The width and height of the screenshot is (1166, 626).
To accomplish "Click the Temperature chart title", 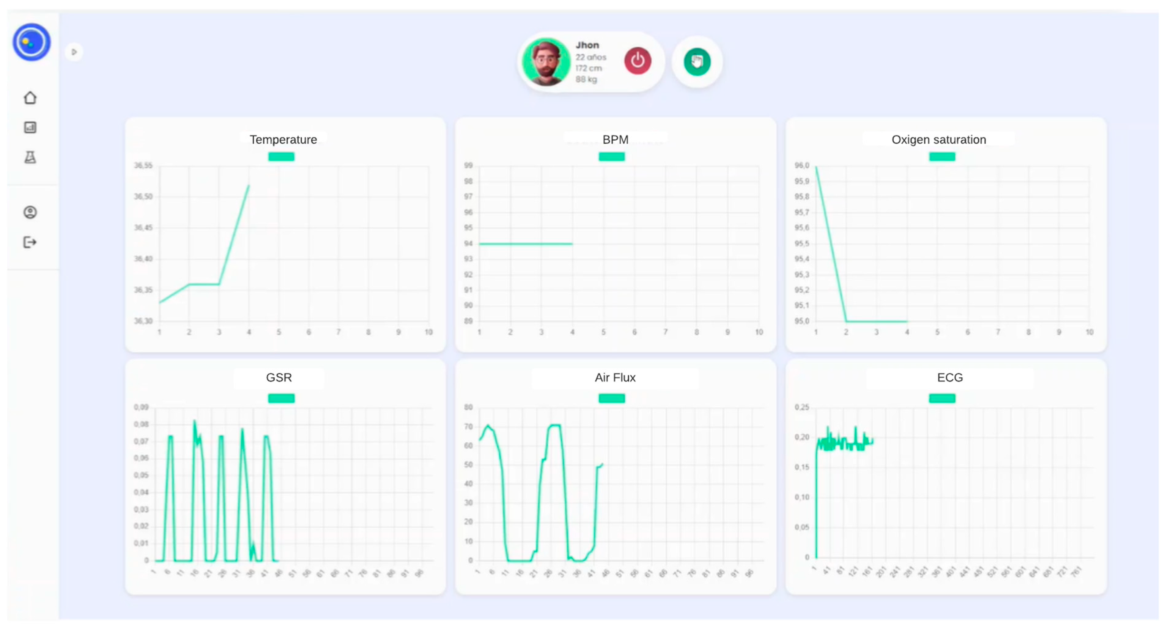I will pos(283,140).
